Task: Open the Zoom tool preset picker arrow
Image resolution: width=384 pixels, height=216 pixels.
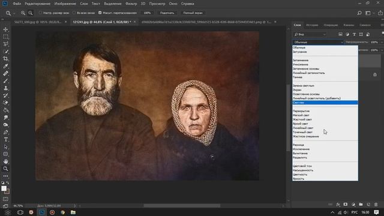Action: (14, 13)
